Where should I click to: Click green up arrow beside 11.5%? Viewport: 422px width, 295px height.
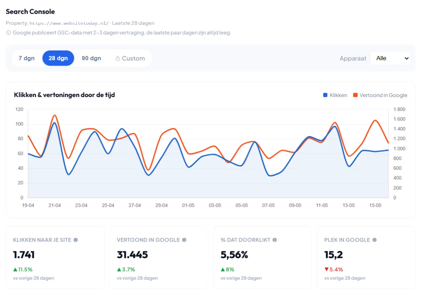click(x=15, y=270)
